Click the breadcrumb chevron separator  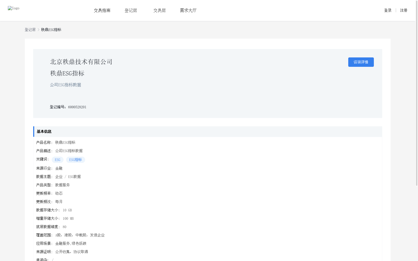[x=38, y=30]
